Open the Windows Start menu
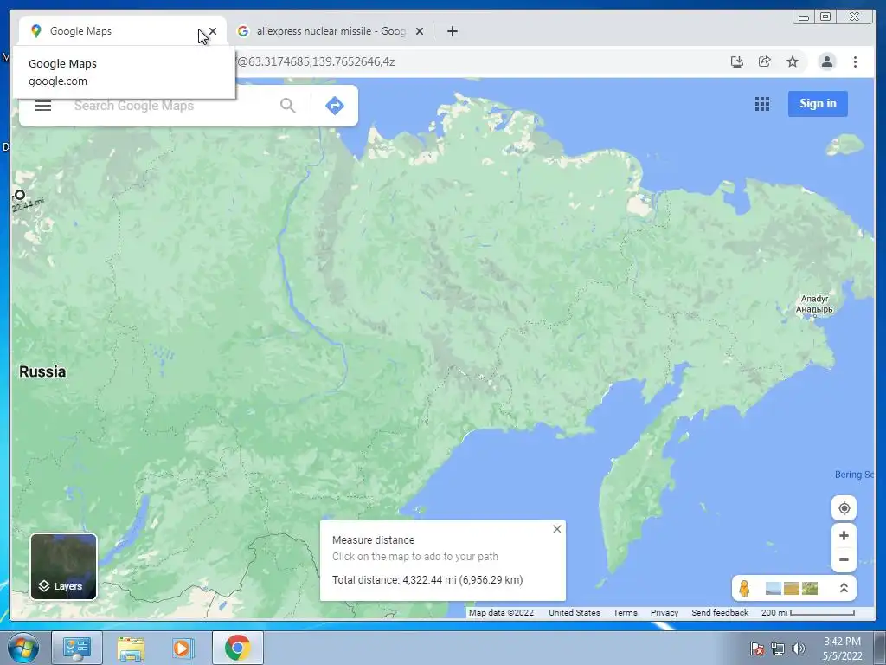This screenshot has height=665, width=886. pos(23,648)
